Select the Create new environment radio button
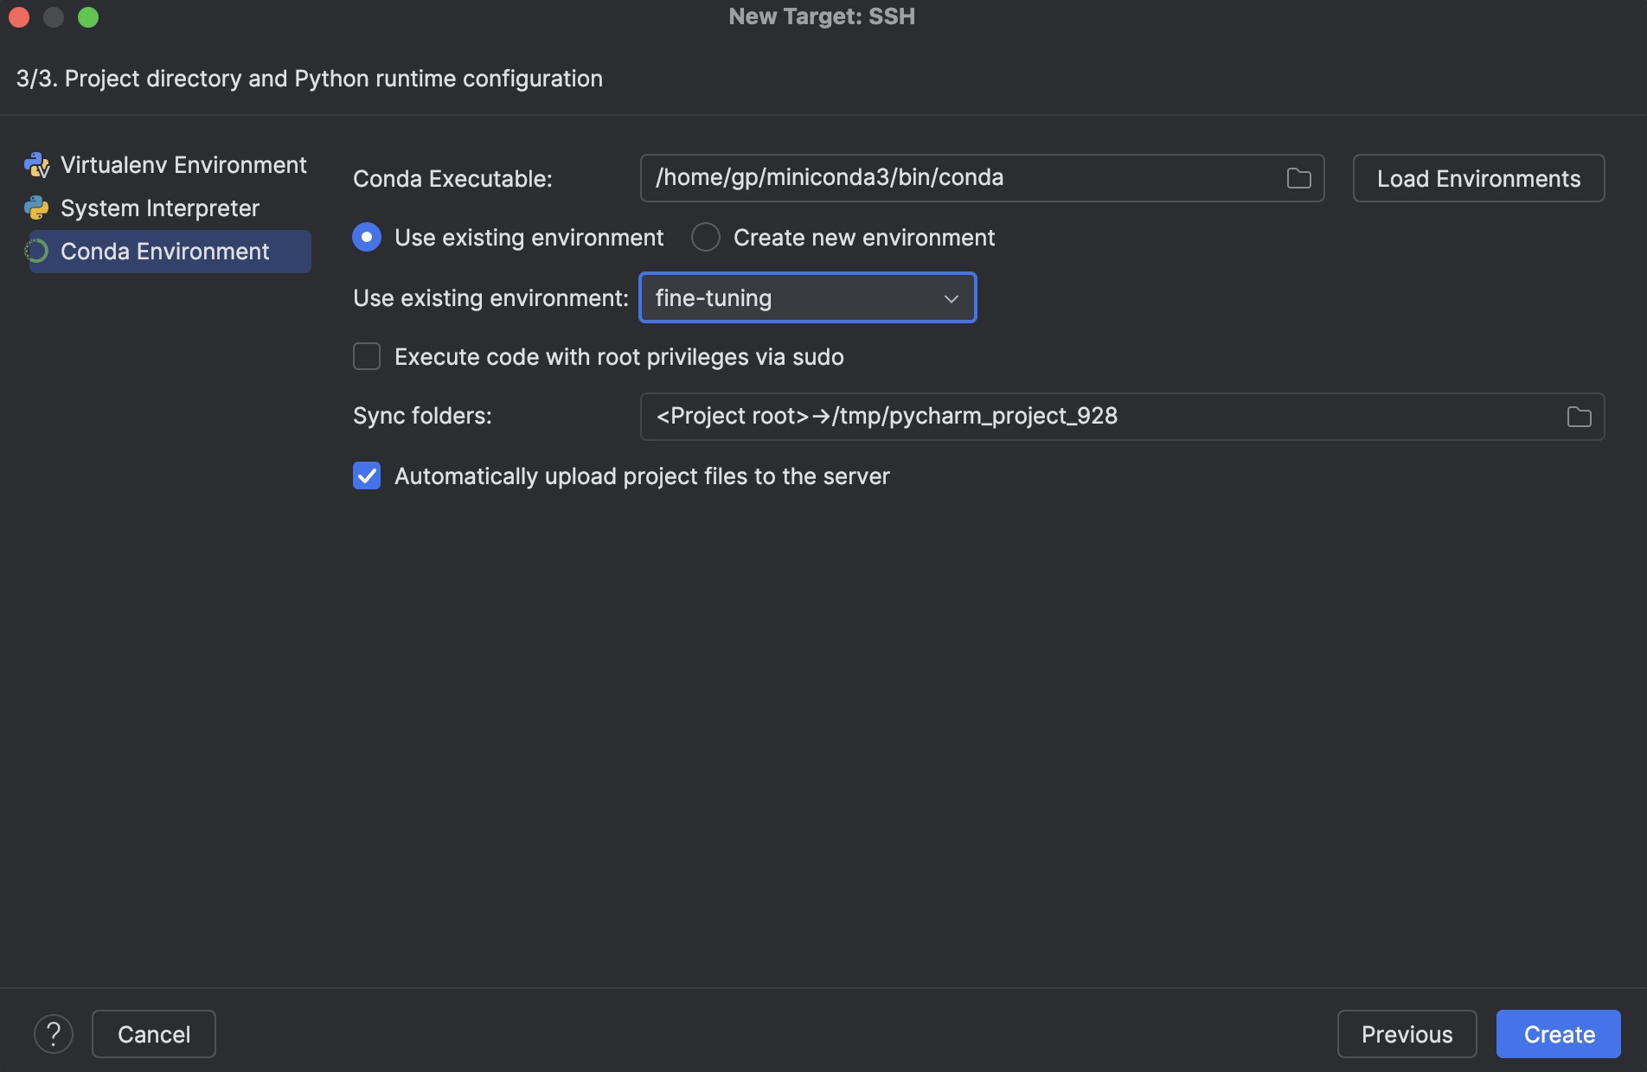The image size is (1647, 1072). tap(706, 237)
